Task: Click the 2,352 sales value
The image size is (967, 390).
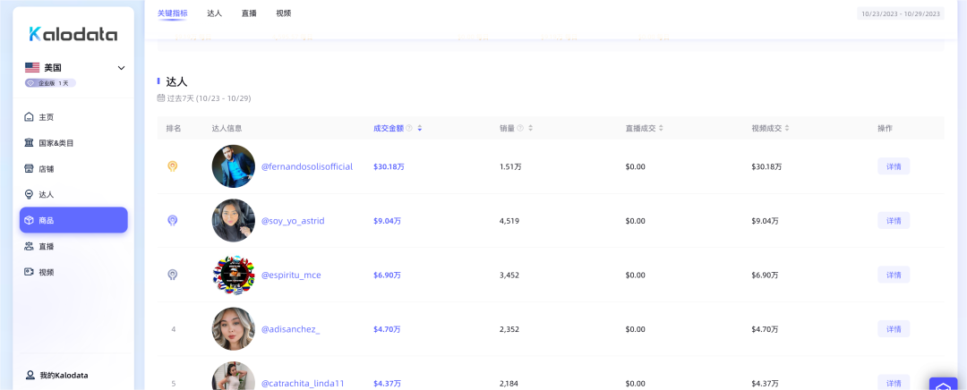Action: [x=509, y=329]
